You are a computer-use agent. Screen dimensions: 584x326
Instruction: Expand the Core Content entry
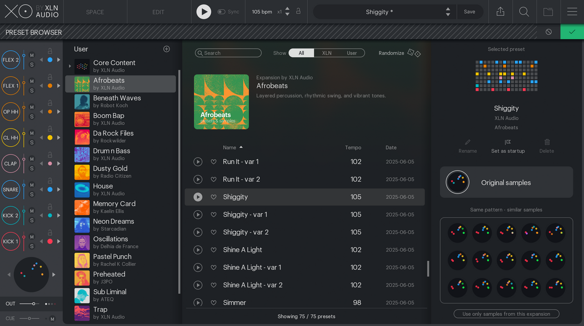coord(69,66)
